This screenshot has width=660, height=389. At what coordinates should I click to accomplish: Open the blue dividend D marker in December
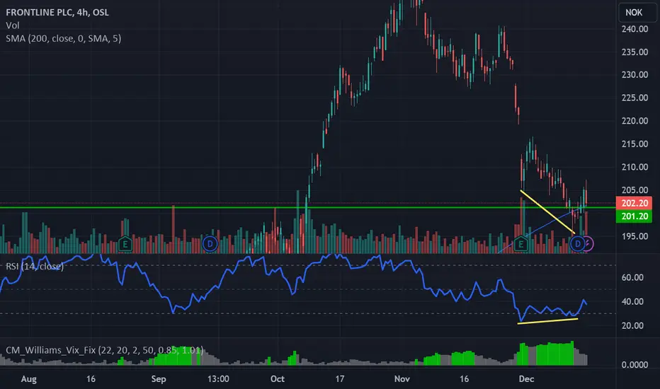[578, 243]
